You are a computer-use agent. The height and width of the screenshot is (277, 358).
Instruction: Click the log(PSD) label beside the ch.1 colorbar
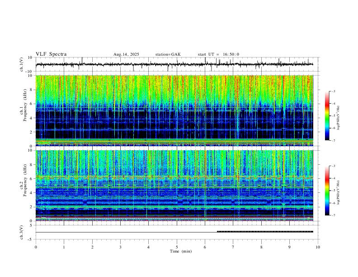pyautogui.click(x=339, y=118)
